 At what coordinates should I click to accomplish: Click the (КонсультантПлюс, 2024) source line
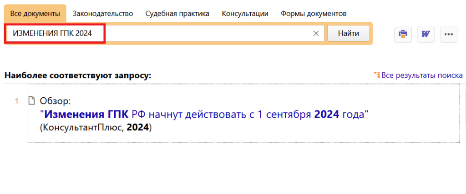click(x=96, y=128)
